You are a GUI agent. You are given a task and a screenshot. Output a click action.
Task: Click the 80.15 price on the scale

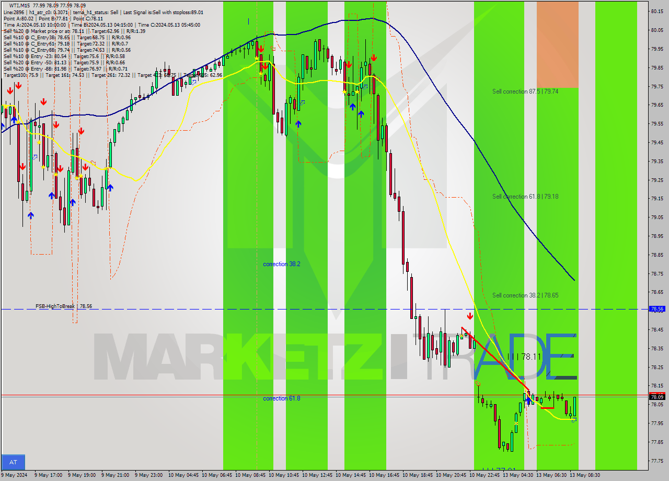tap(657, 11)
